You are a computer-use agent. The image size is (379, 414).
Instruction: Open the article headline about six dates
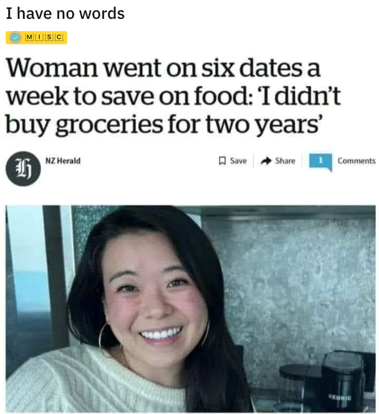coord(173,96)
